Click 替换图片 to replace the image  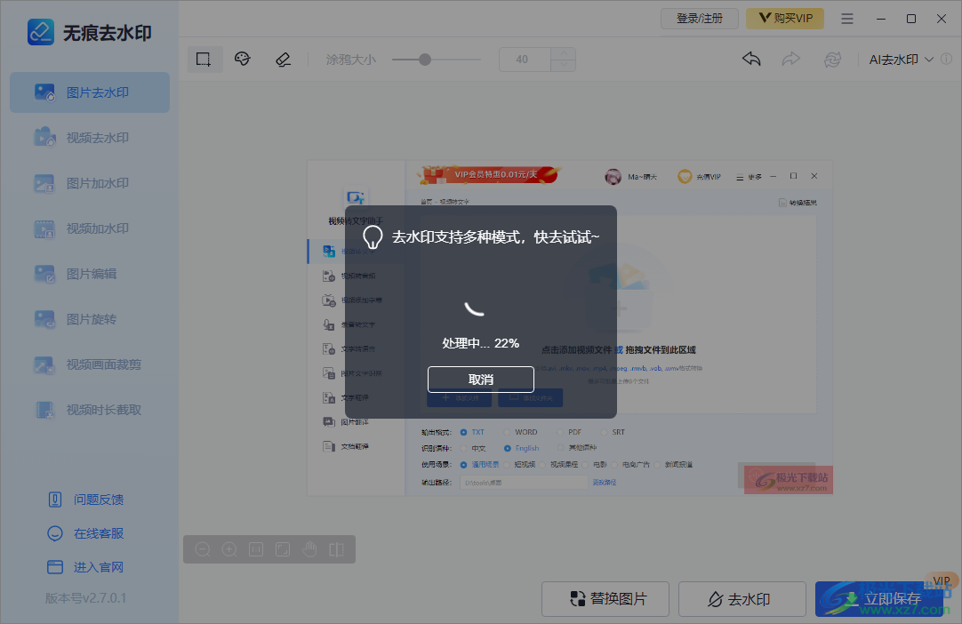pos(605,599)
